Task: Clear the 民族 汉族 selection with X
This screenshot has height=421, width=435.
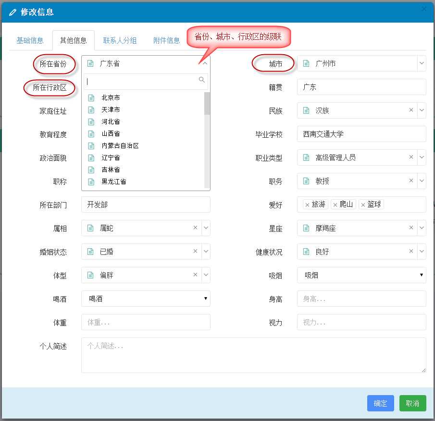Action: click(x=411, y=110)
